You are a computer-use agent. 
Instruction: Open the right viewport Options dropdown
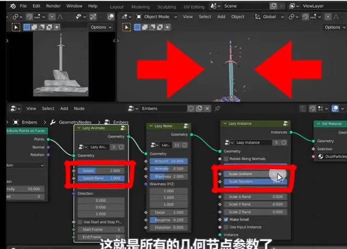point(334,27)
